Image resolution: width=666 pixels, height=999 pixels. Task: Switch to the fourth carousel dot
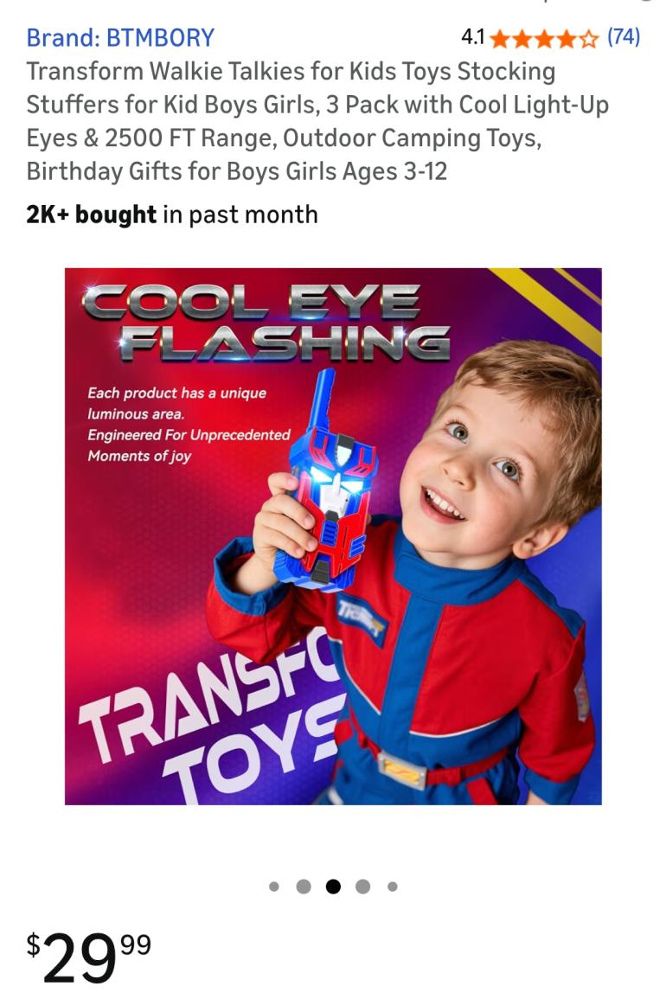(x=363, y=887)
